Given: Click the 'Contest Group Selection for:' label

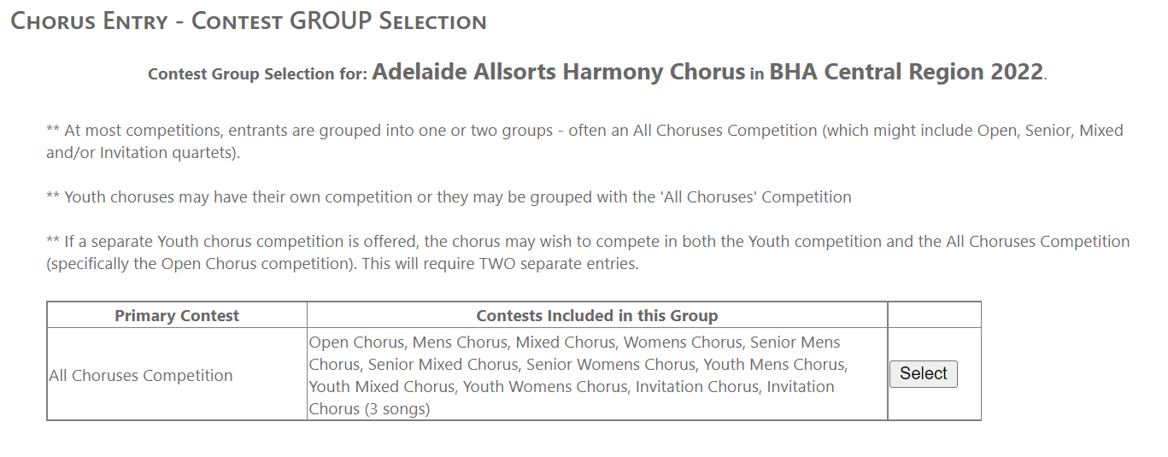Looking at the screenshot, I should [x=257, y=74].
